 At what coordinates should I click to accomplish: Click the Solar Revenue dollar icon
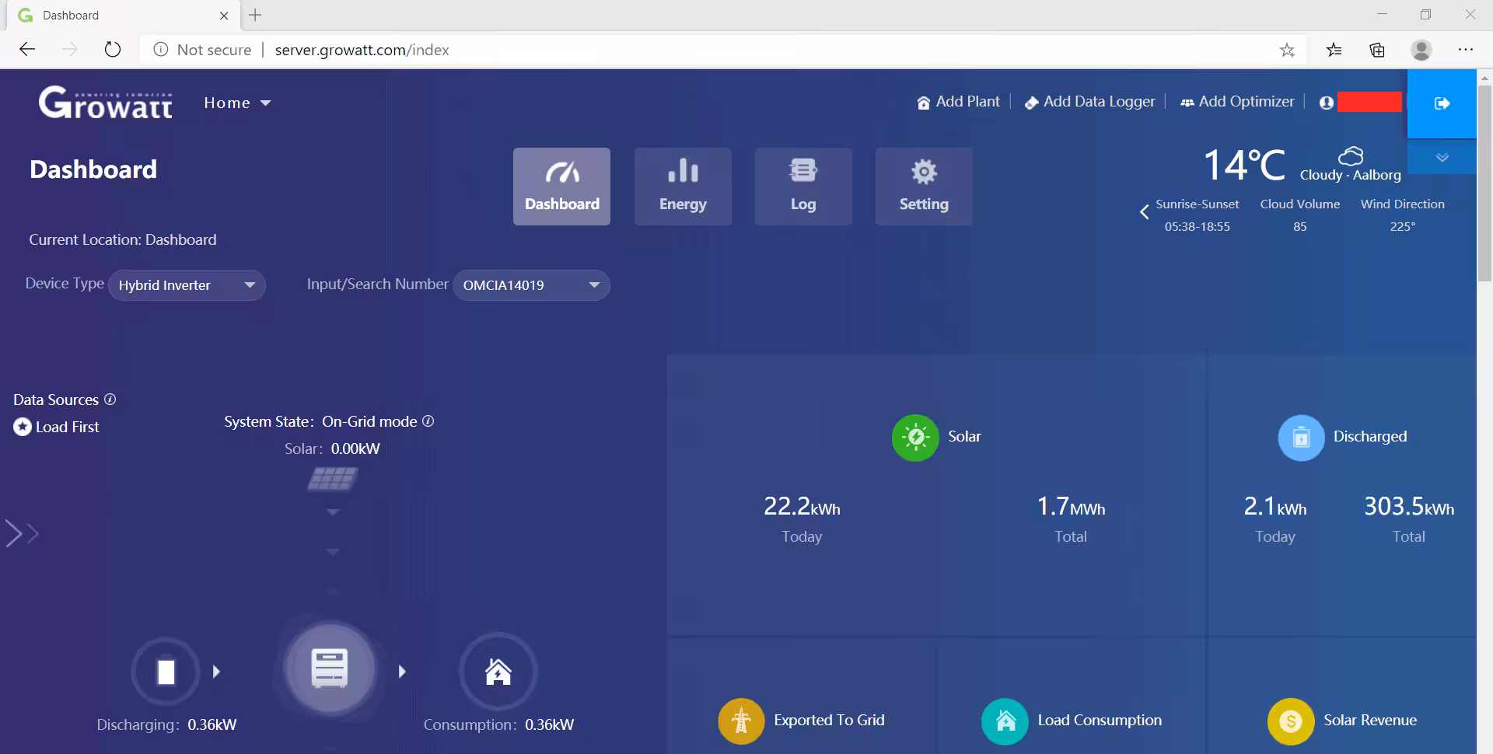(x=1291, y=721)
